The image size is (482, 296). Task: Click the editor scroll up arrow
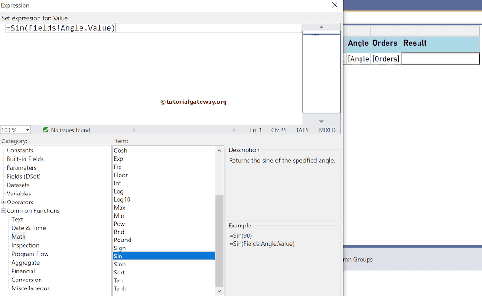point(321,27)
